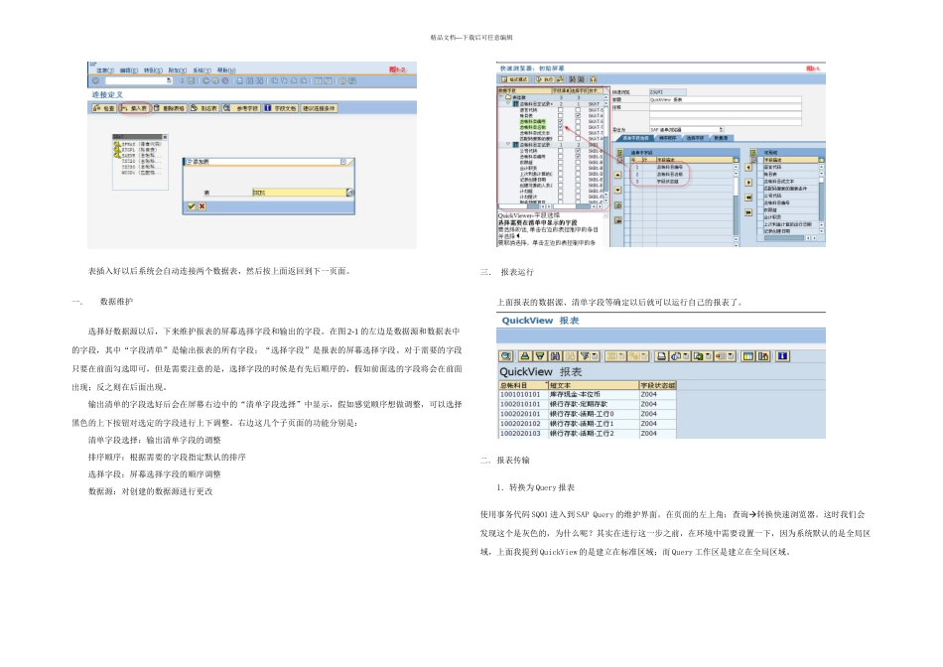Click the 字段文档 field documentation button
The width and height of the screenshot is (943, 667).
(280, 108)
